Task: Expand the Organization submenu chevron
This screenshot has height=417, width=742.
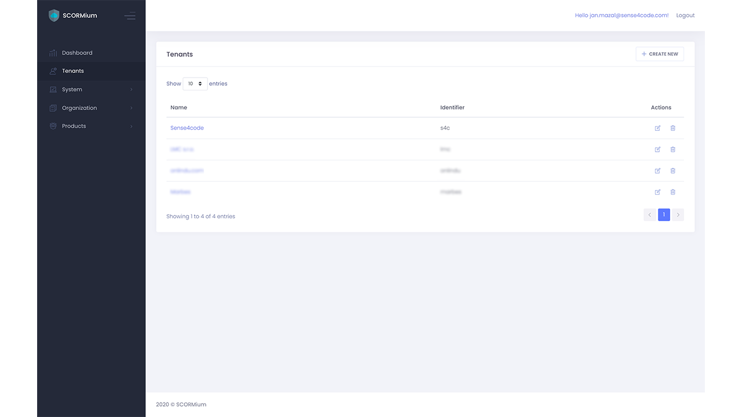Action: pos(132,108)
